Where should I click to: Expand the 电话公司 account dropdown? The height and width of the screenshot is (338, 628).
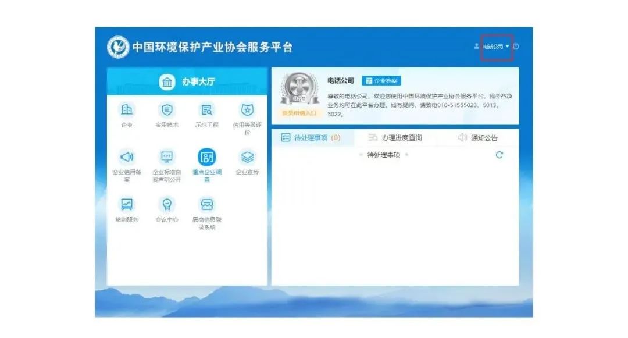click(496, 47)
